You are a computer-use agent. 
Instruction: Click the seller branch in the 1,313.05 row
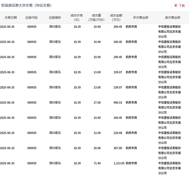(x=170, y=168)
